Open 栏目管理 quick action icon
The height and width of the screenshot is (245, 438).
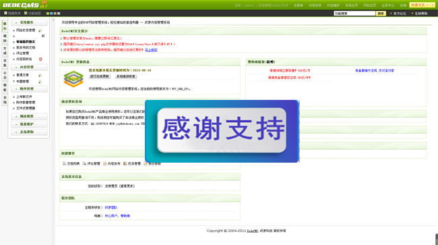tap(125, 163)
